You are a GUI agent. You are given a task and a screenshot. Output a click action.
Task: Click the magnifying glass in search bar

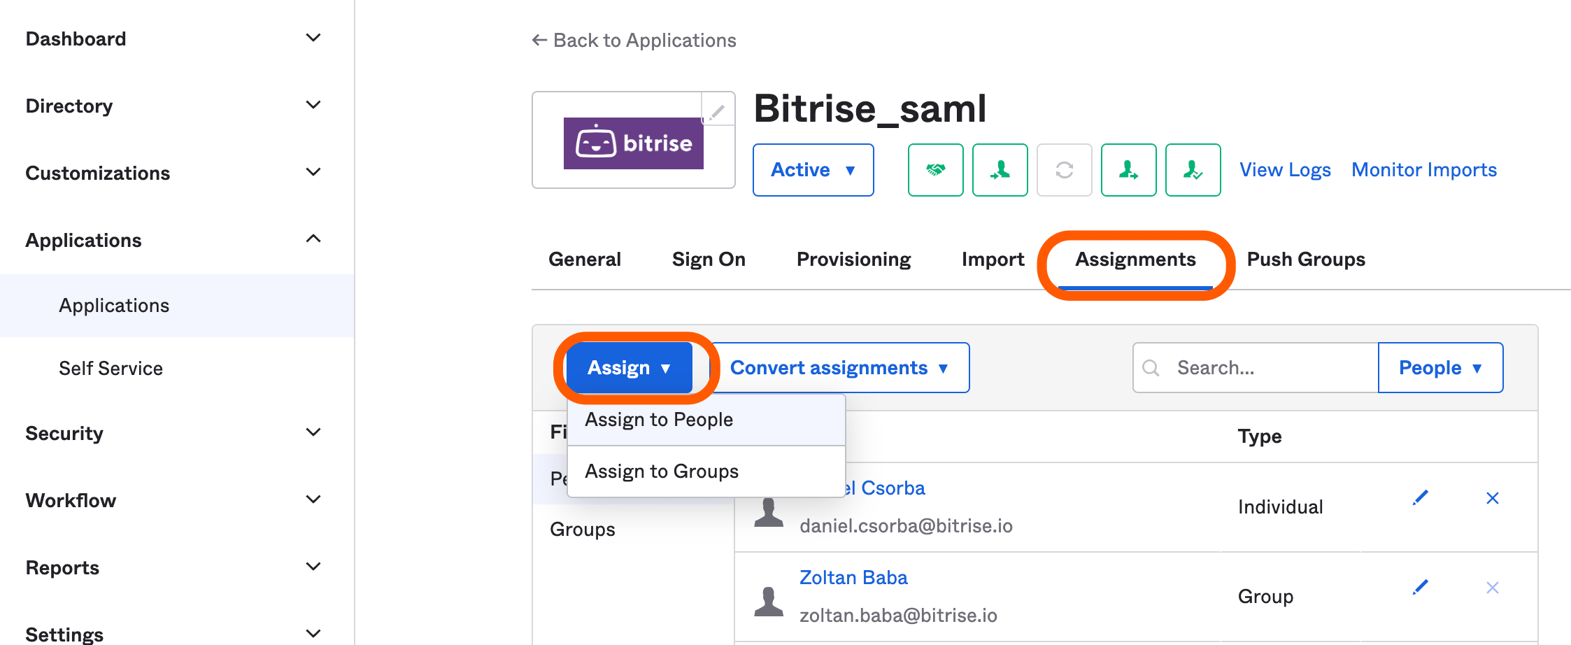1151,367
